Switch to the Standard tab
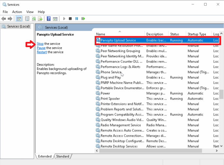 pyautogui.click(x=63, y=156)
